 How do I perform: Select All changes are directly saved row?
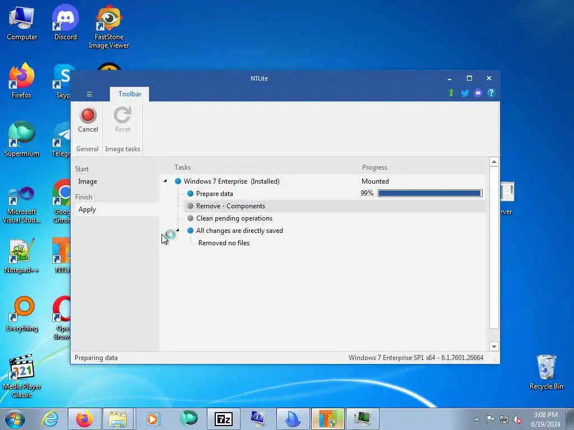(x=239, y=231)
